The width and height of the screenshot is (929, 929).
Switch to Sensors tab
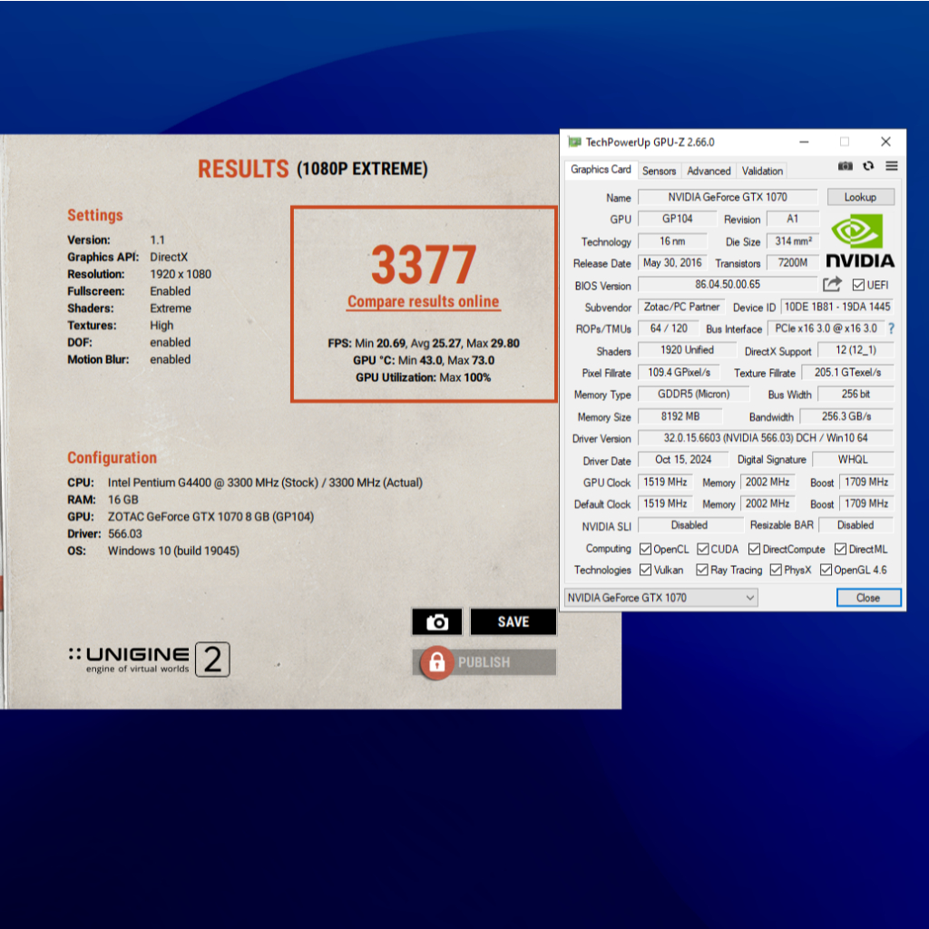tap(659, 171)
